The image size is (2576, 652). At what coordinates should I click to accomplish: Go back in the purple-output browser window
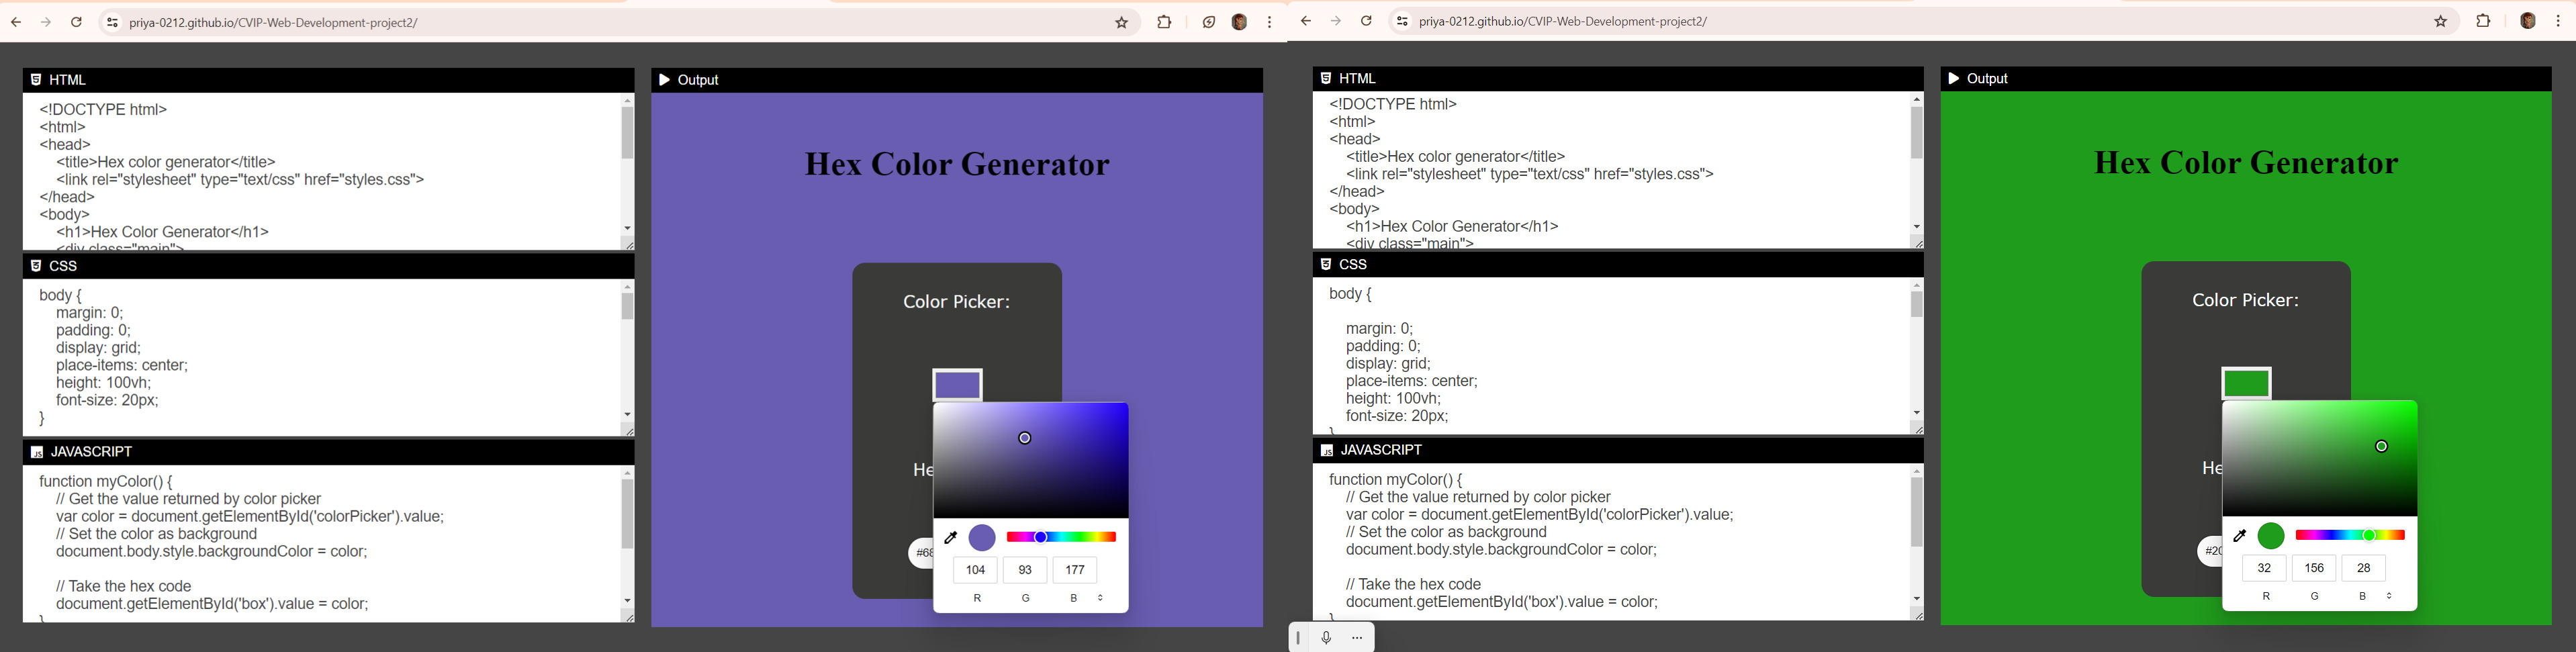(x=16, y=22)
